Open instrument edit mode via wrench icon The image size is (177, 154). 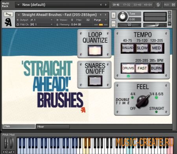[x=8, y=14]
